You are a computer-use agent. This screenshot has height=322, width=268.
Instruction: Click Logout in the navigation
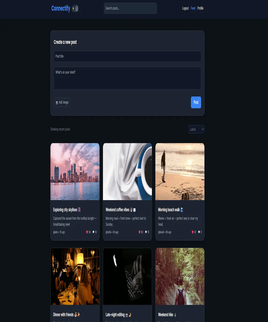point(185,8)
